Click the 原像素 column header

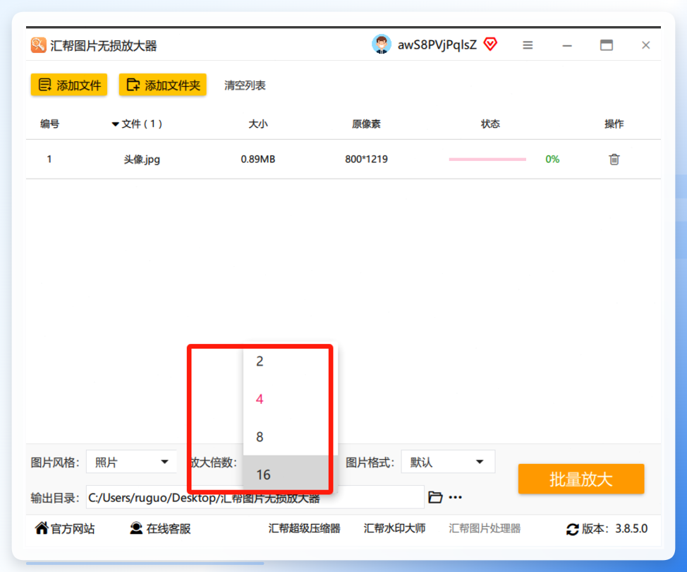[x=366, y=124]
